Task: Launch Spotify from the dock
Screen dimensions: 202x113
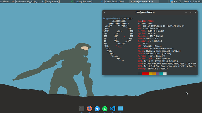Action: coord(105,109)
